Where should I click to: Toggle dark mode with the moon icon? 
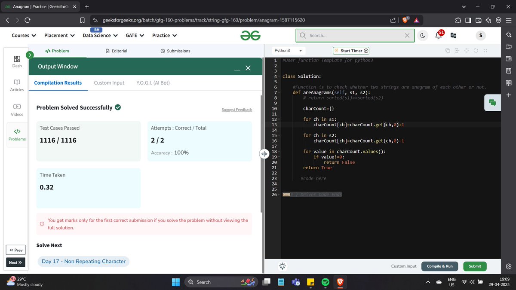coord(423,35)
